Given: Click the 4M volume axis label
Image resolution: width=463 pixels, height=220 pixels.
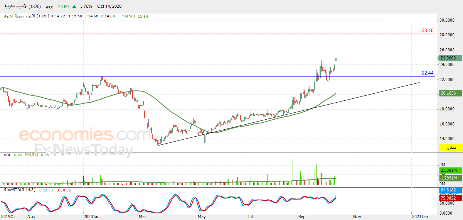Looking at the screenshot, I should (x=443, y=165).
